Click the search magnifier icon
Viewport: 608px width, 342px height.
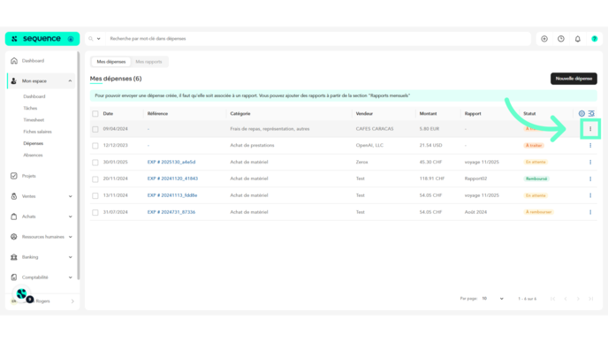pos(91,39)
